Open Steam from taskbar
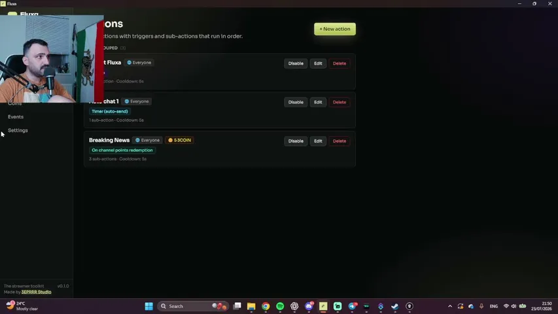 pyautogui.click(x=395, y=306)
